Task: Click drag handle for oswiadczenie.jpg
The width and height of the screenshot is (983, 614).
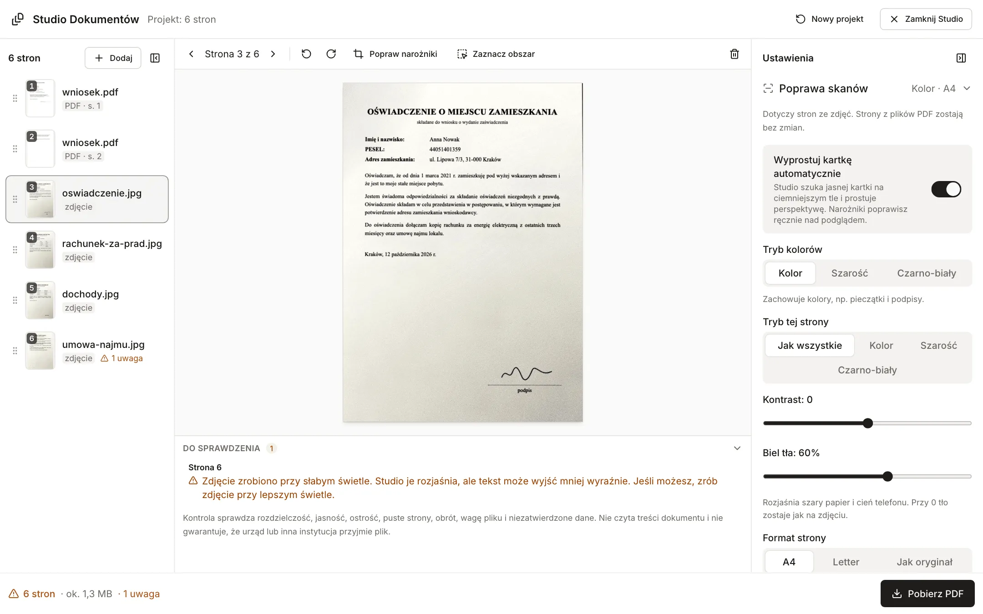Action: tap(15, 199)
